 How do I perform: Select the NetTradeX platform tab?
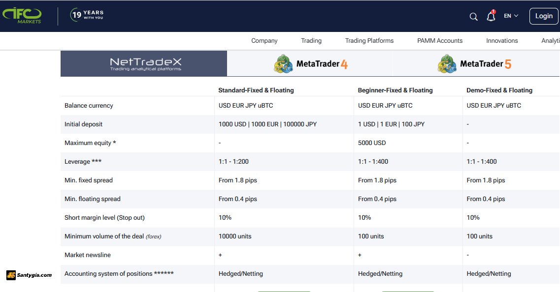click(144, 63)
